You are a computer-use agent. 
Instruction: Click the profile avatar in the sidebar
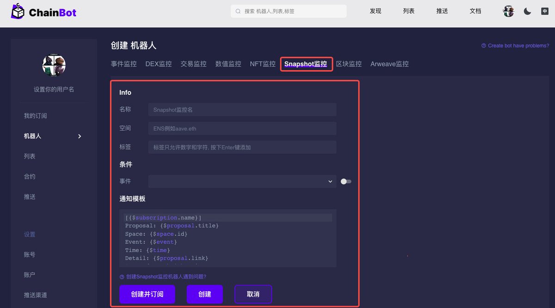[54, 66]
